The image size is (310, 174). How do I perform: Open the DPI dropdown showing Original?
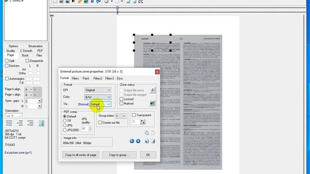98,90
